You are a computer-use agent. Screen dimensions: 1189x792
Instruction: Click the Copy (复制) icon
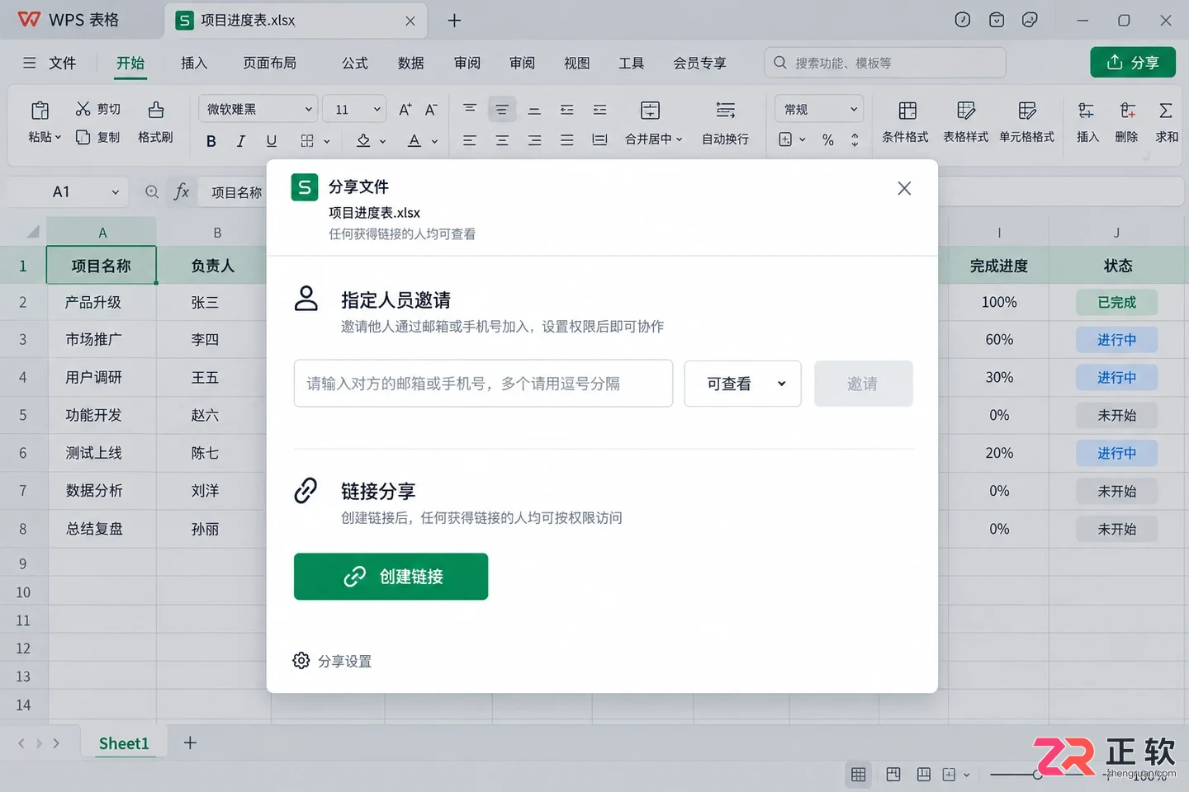[83, 137]
